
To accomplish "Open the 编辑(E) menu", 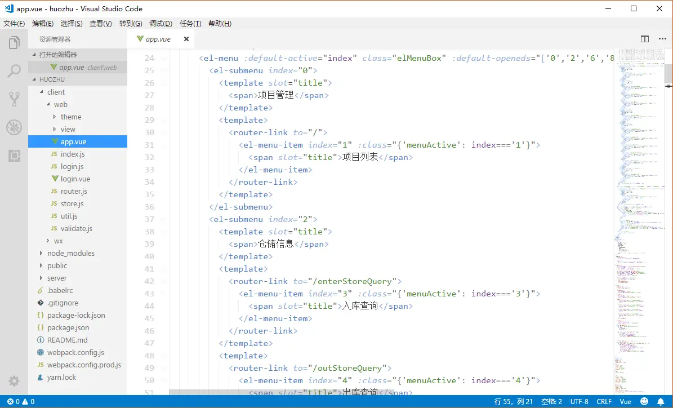I will click(42, 24).
